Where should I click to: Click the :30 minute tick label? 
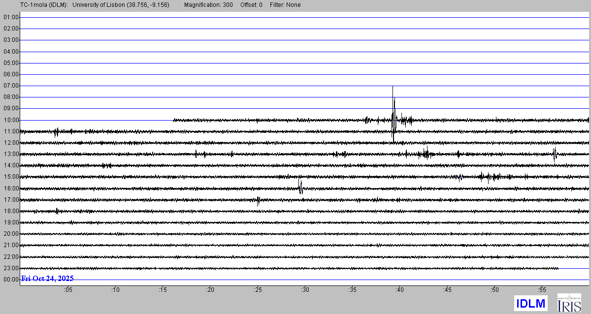pos(305,290)
